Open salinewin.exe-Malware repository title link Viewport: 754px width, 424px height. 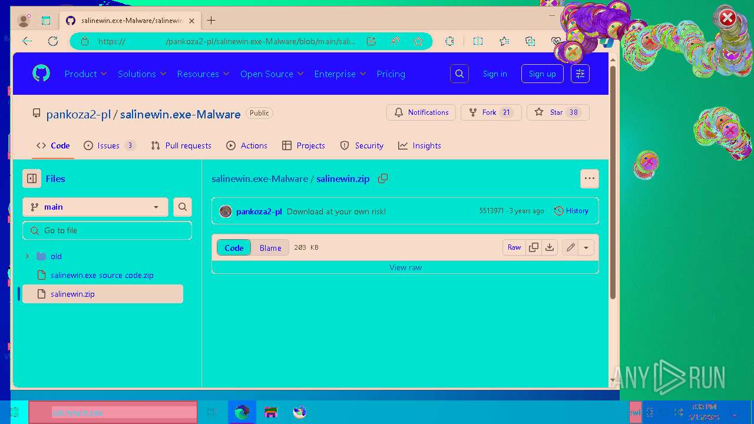click(x=180, y=114)
